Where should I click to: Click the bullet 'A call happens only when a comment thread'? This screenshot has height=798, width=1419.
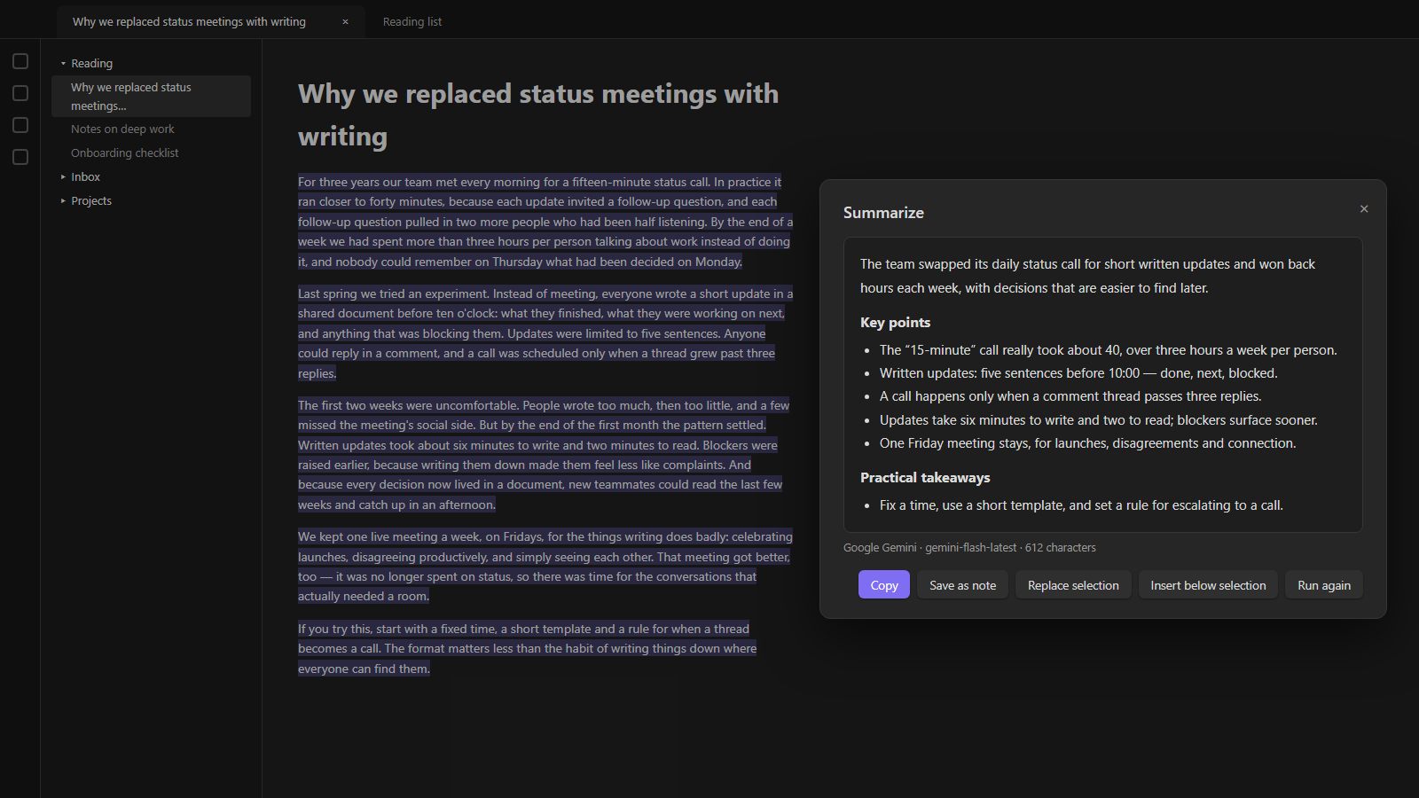[x=1070, y=396]
